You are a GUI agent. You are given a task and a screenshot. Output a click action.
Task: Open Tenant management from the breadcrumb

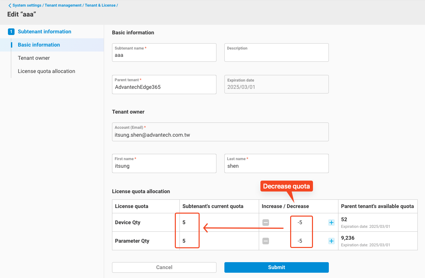(63, 5)
